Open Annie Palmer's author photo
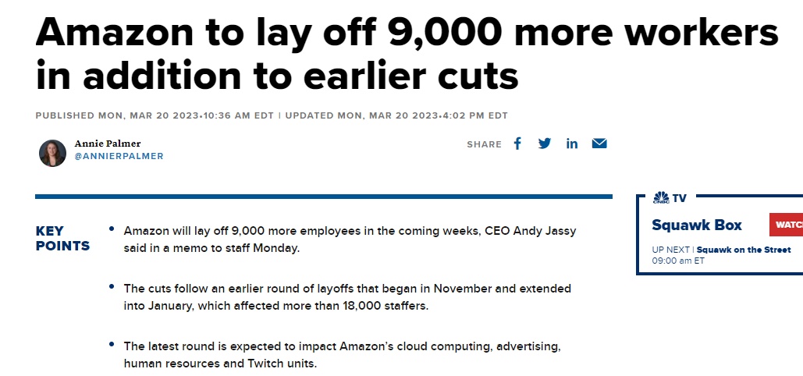Viewport: 803px width, 376px height. tap(52, 153)
